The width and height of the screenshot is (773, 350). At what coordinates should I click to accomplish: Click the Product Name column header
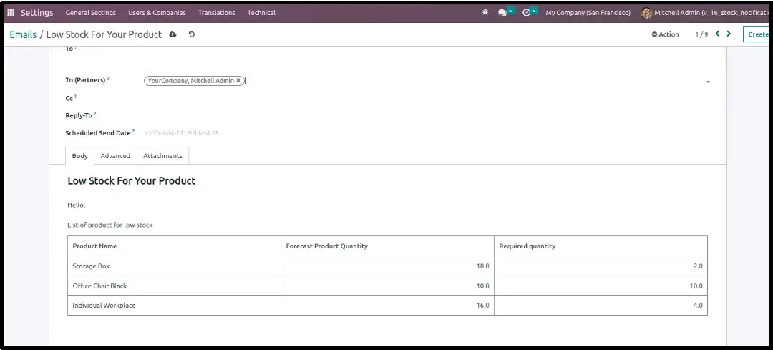(174, 246)
